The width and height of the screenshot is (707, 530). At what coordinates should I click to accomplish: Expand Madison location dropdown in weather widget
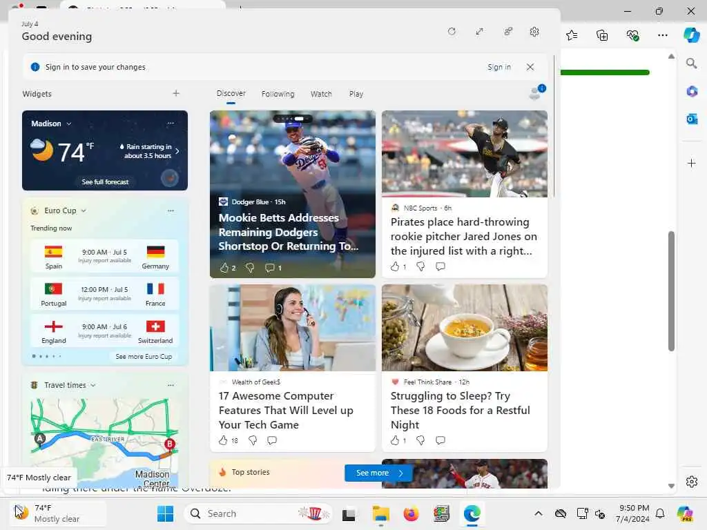(x=69, y=124)
